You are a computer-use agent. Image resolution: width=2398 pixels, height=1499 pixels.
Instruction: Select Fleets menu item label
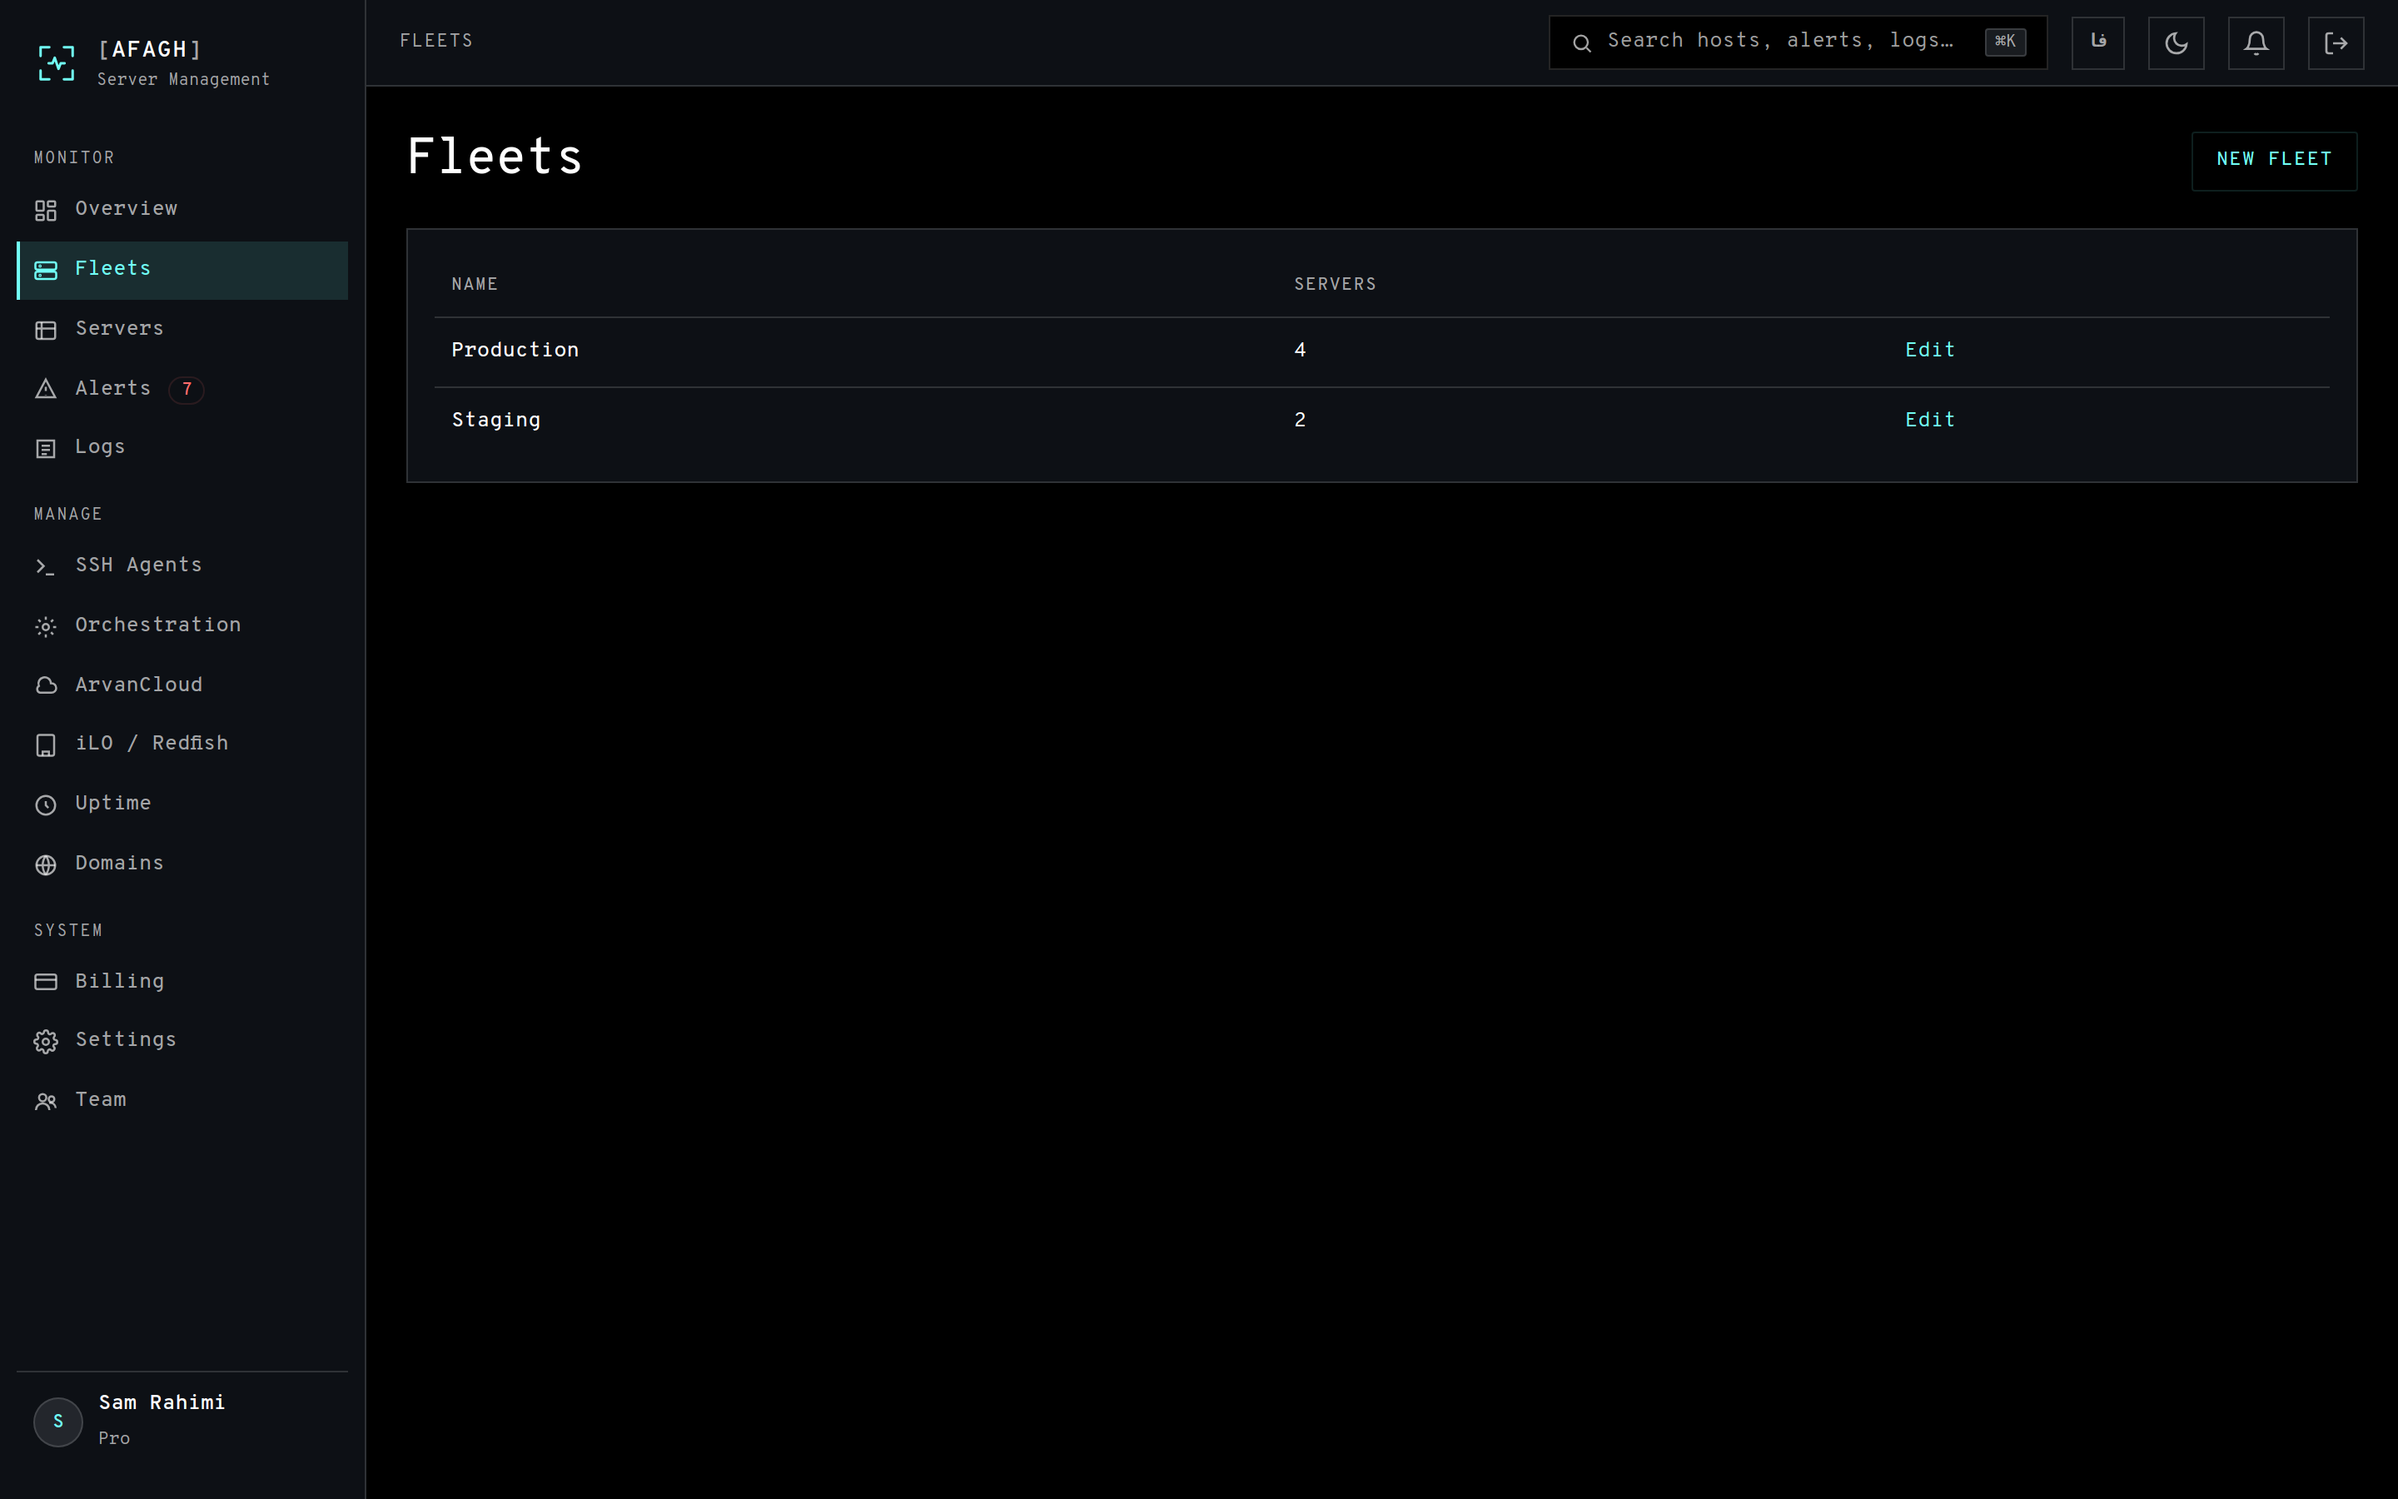pyautogui.click(x=113, y=269)
